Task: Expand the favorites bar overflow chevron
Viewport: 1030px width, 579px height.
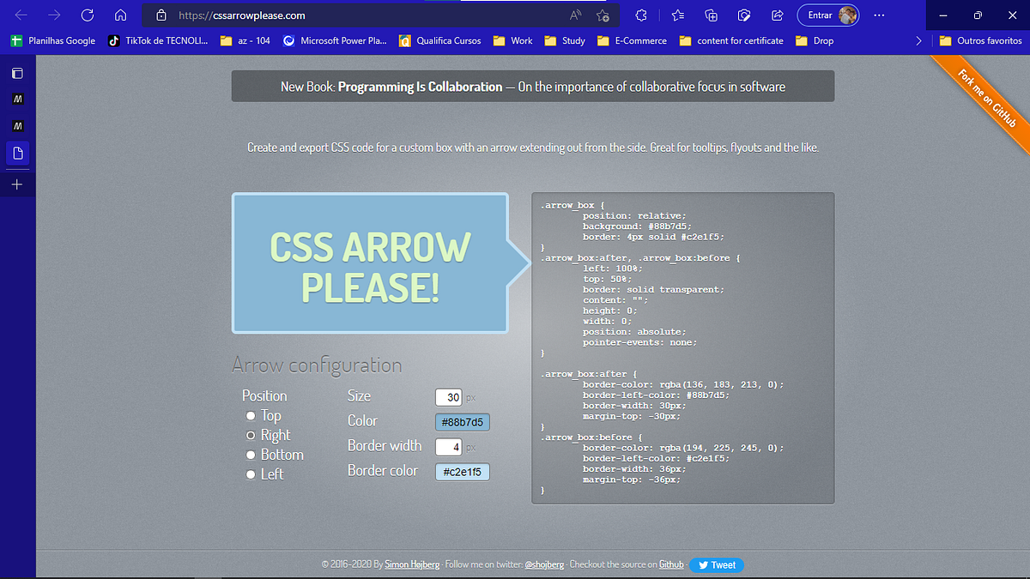Action: coord(918,40)
